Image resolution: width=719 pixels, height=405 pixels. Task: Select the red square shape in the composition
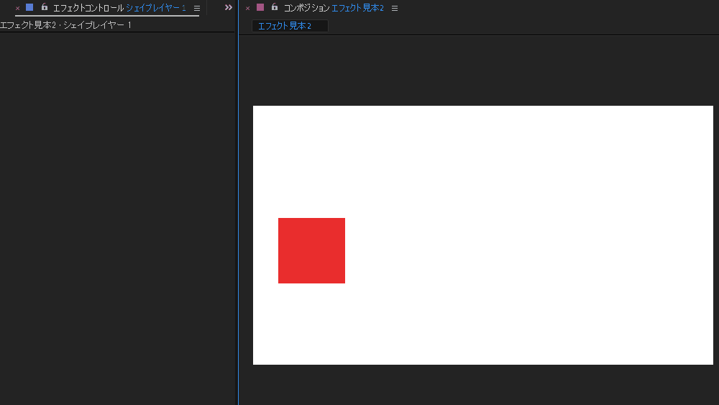(x=311, y=250)
